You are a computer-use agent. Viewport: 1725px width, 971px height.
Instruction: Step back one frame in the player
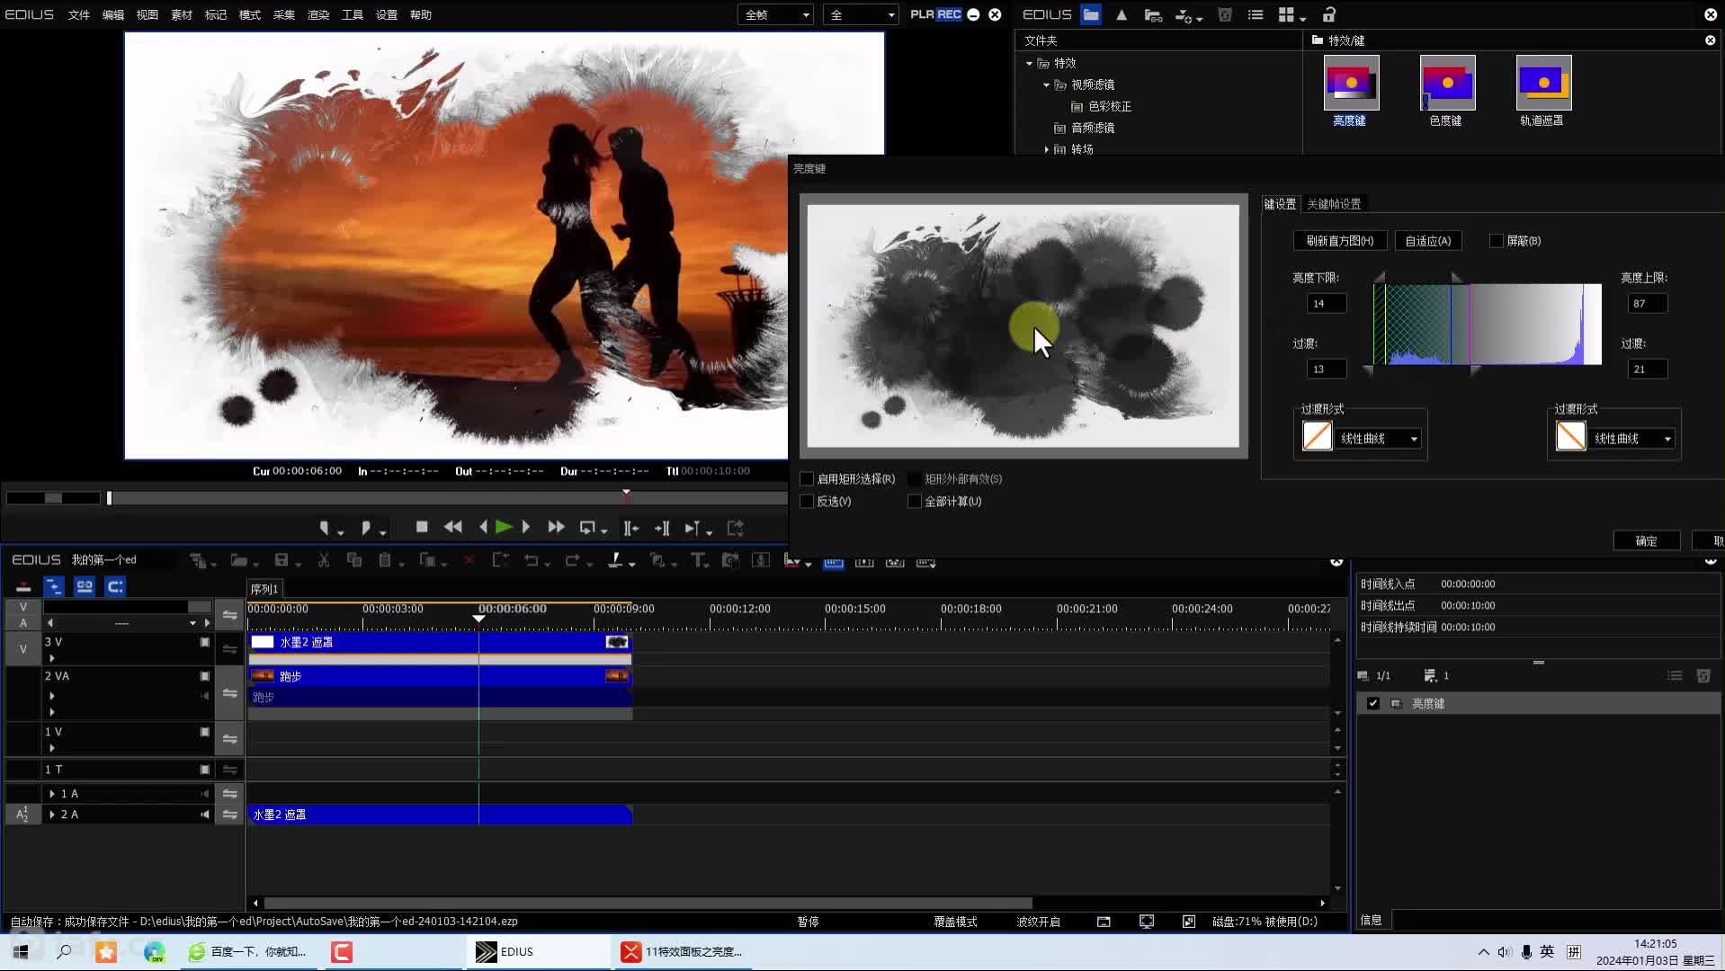click(483, 528)
